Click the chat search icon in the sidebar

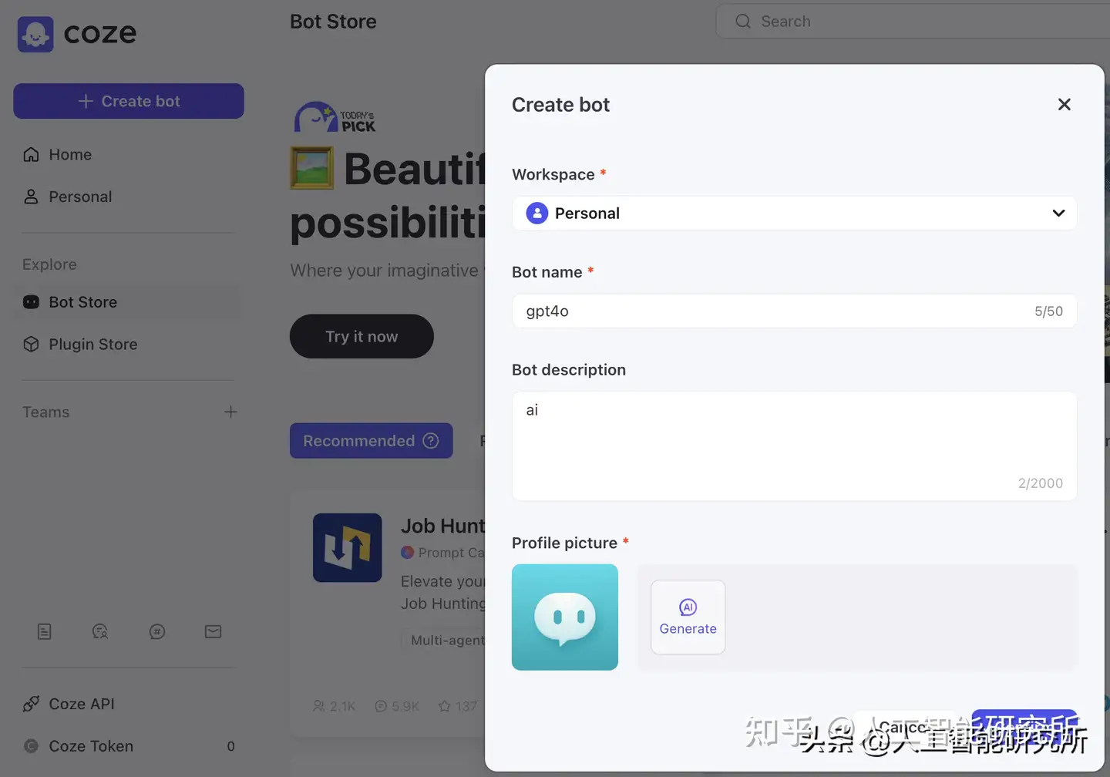(x=100, y=631)
